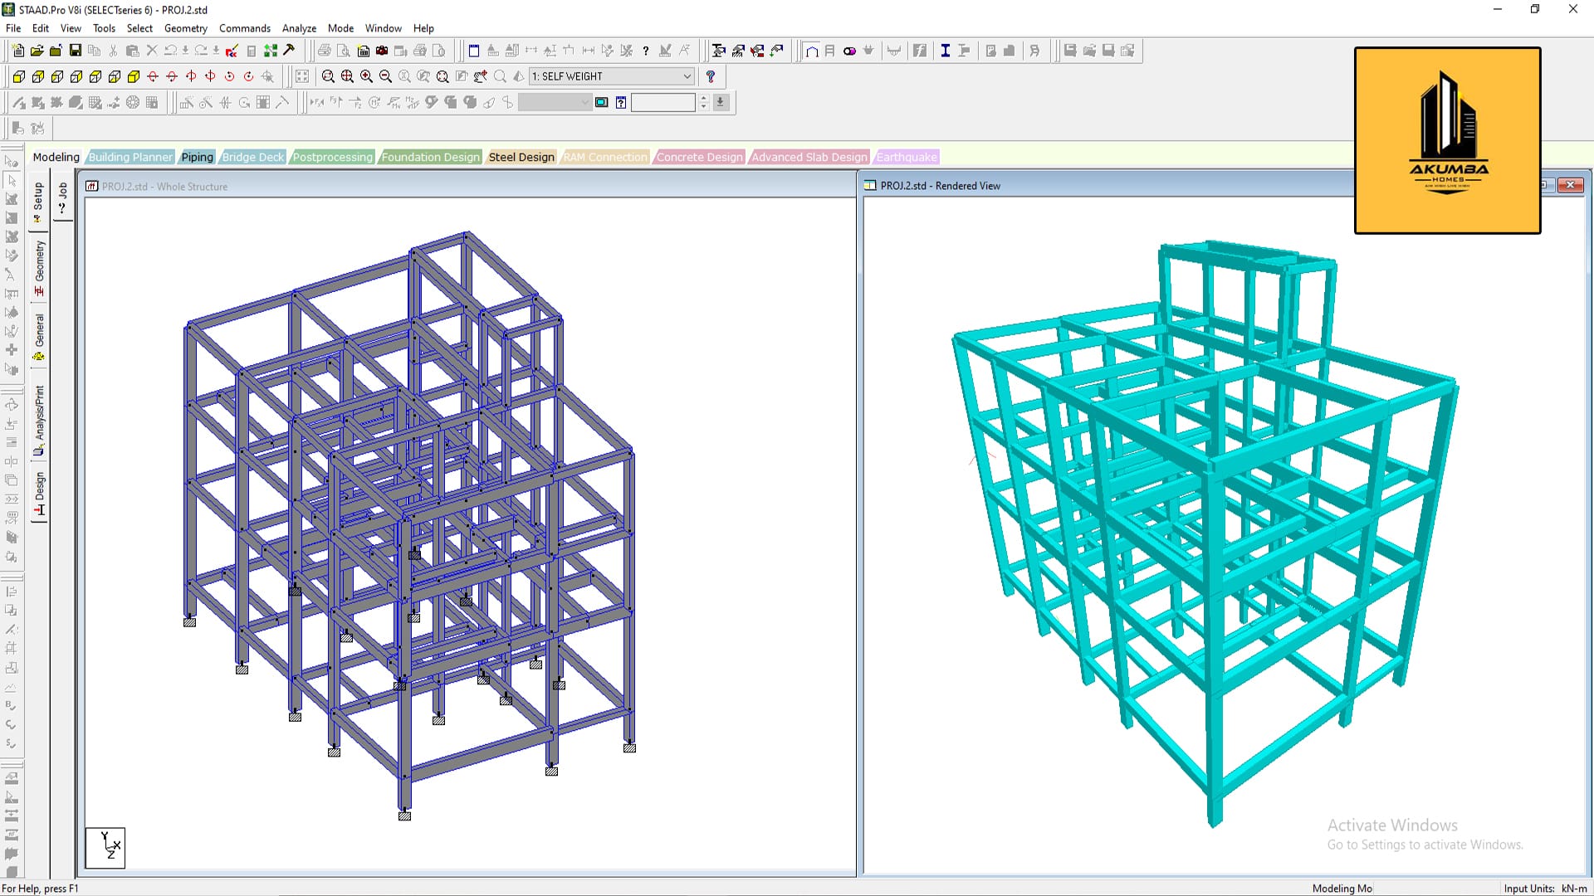Select the first yellow cube view icon
The width and height of the screenshot is (1594, 896).
click(x=18, y=76)
